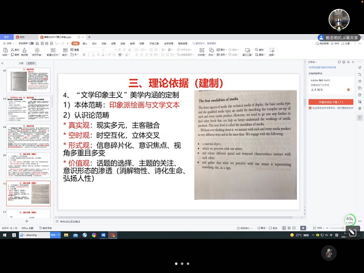Open the Design ribbon tab
364x273 pixels.
94,43
